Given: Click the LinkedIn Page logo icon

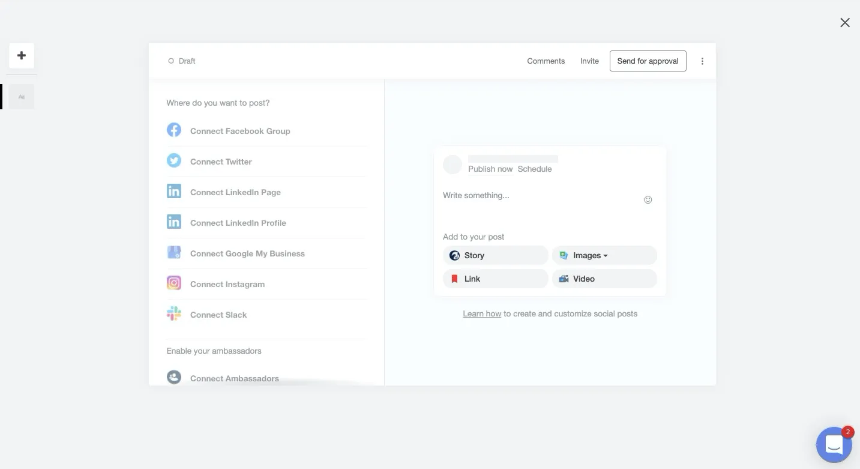Looking at the screenshot, I should tap(174, 191).
